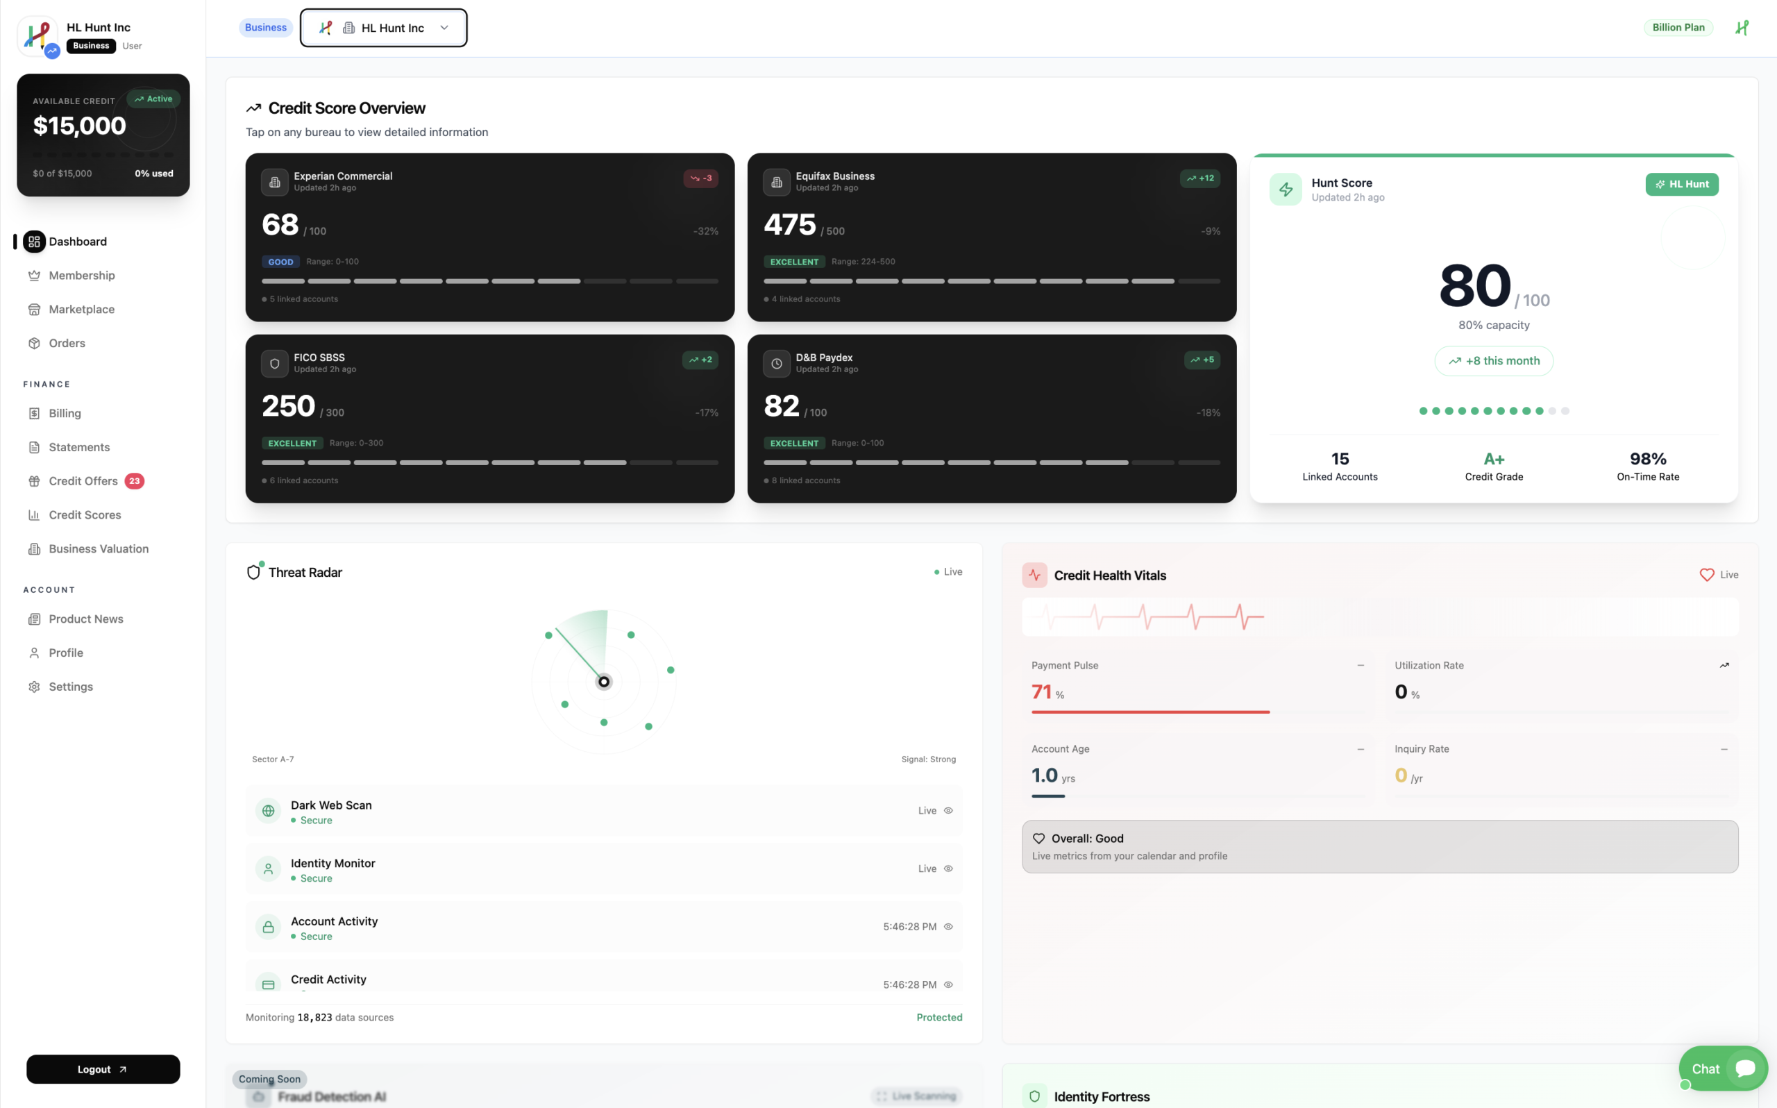The height and width of the screenshot is (1108, 1777).
Task: Click the Threat Radar shield icon
Action: click(253, 572)
